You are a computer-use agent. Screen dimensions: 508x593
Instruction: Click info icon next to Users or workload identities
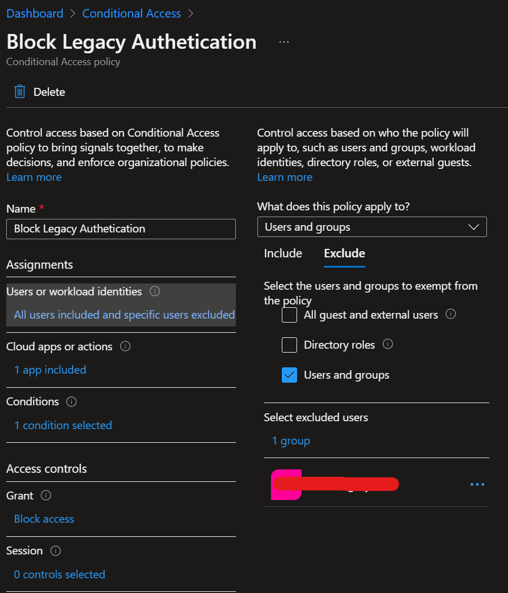click(x=155, y=291)
